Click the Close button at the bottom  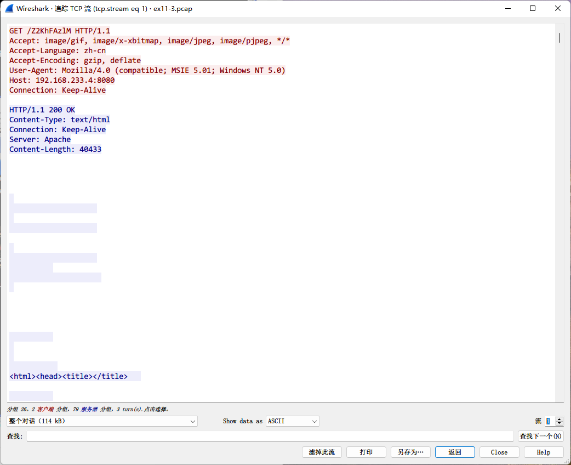pyautogui.click(x=499, y=452)
